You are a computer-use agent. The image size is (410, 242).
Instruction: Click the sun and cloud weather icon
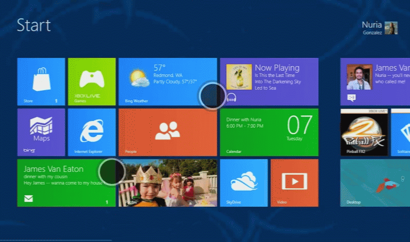point(140,78)
